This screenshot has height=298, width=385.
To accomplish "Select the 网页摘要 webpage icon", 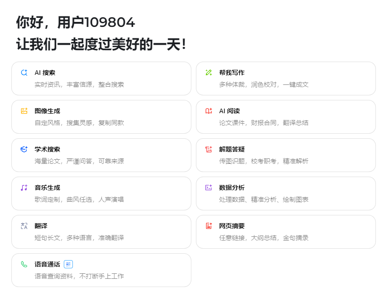I will click(x=208, y=225).
